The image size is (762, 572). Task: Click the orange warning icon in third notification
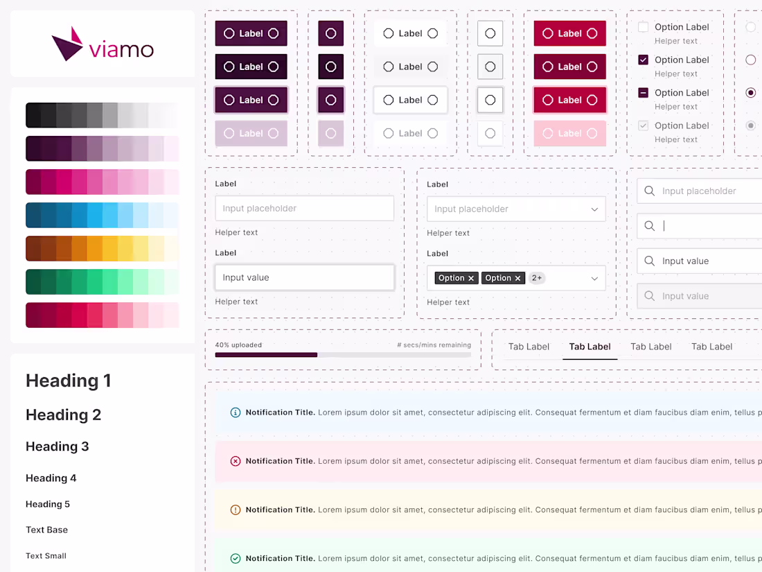pyautogui.click(x=236, y=509)
